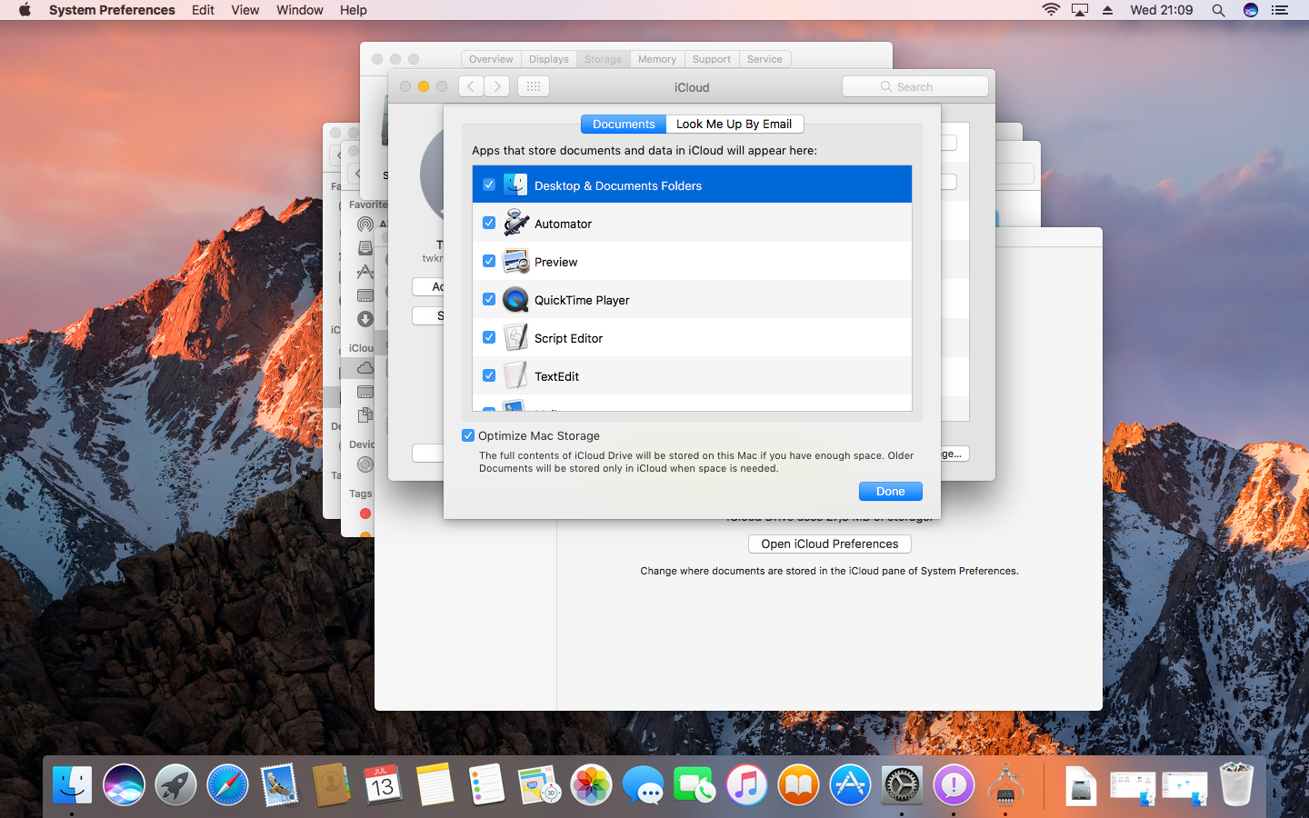Image resolution: width=1309 pixels, height=818 pixels.
Task: Open iTunes from the Dock
Action: (746, 785)
